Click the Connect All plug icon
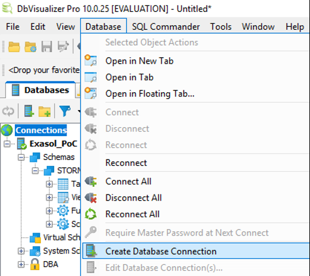The height and width of the screenshot is (276, 310). click(x=91, y=181)
